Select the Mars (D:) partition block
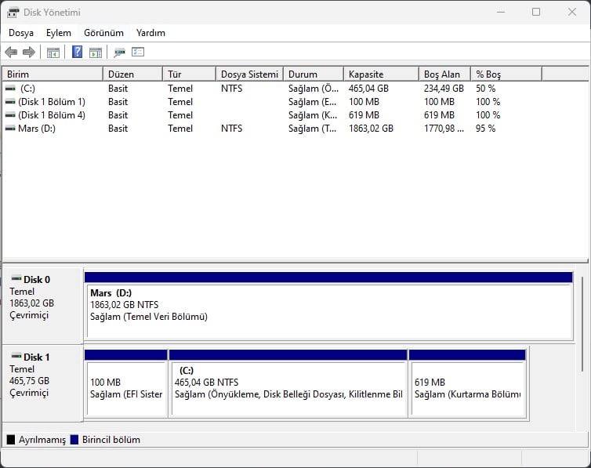Image resolution: width=591 pixels, height=468 pixels. pyautogui.click(x=328, y=306)
